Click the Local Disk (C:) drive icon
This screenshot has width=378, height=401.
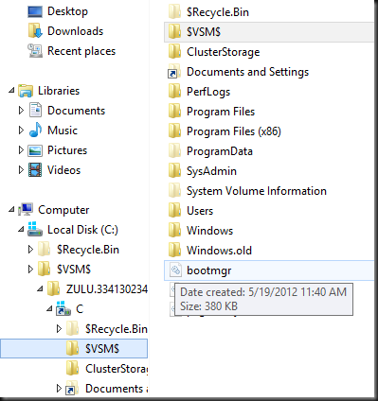35,230
